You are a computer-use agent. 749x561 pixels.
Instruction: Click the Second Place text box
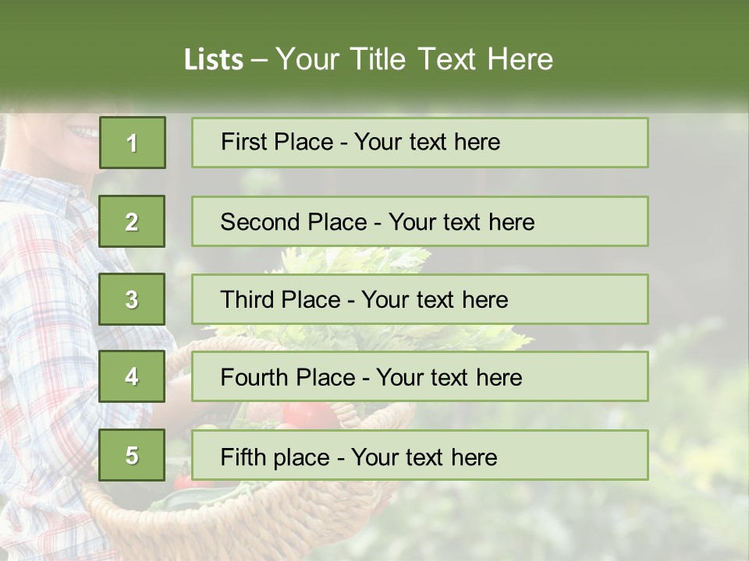[x=420, y=221]
